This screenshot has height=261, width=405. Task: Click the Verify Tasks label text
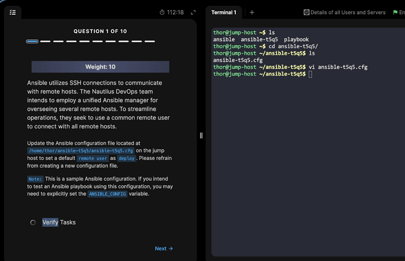[59, 222]
